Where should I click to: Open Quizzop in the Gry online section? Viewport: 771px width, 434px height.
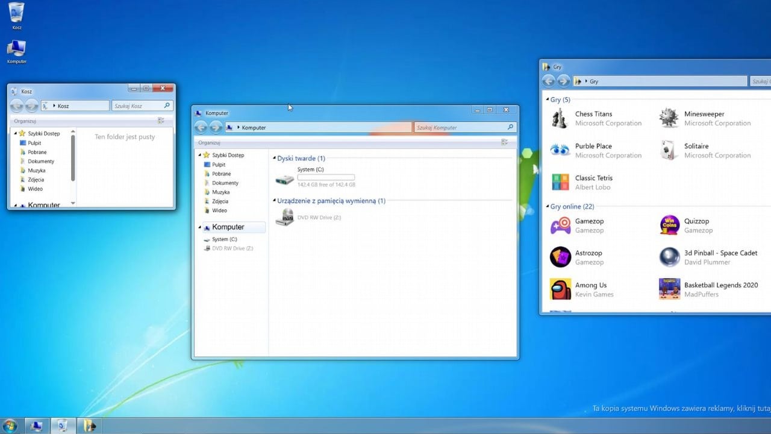coord(698,221)
